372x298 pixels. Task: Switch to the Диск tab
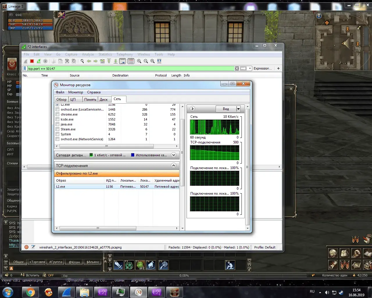[x=104, y=100]
